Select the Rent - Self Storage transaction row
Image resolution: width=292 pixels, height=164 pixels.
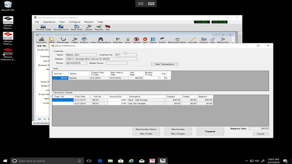pos(133,100)
